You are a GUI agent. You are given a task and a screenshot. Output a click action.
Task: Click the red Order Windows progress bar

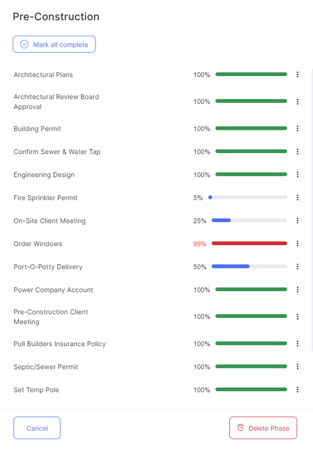[x=249, y=243]
